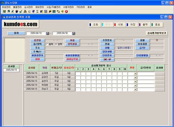Select the 양력 radio button
174x127 pixels.
pos(56,45)
